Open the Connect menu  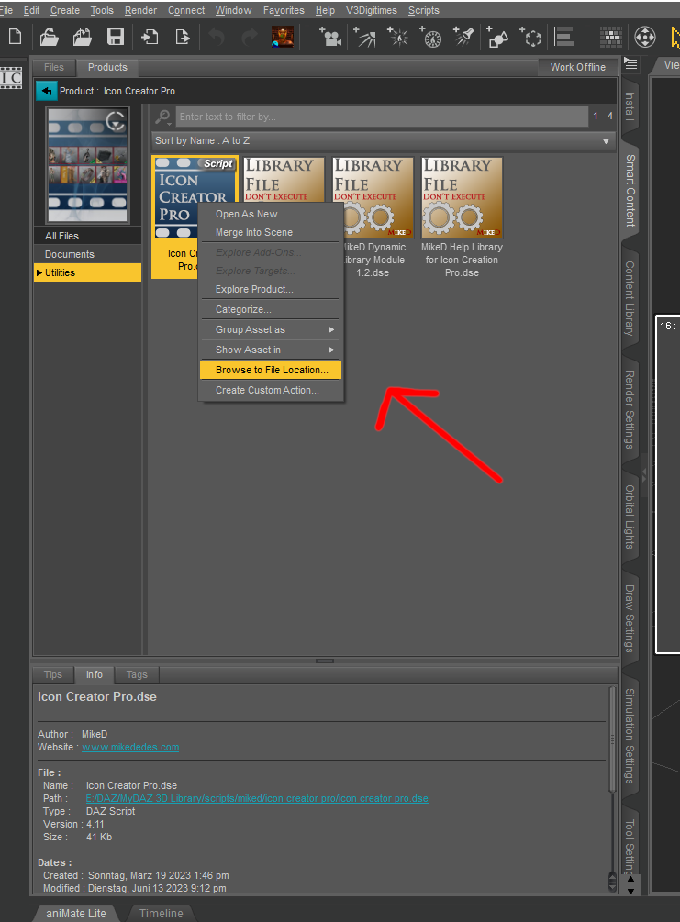point(186,11)
